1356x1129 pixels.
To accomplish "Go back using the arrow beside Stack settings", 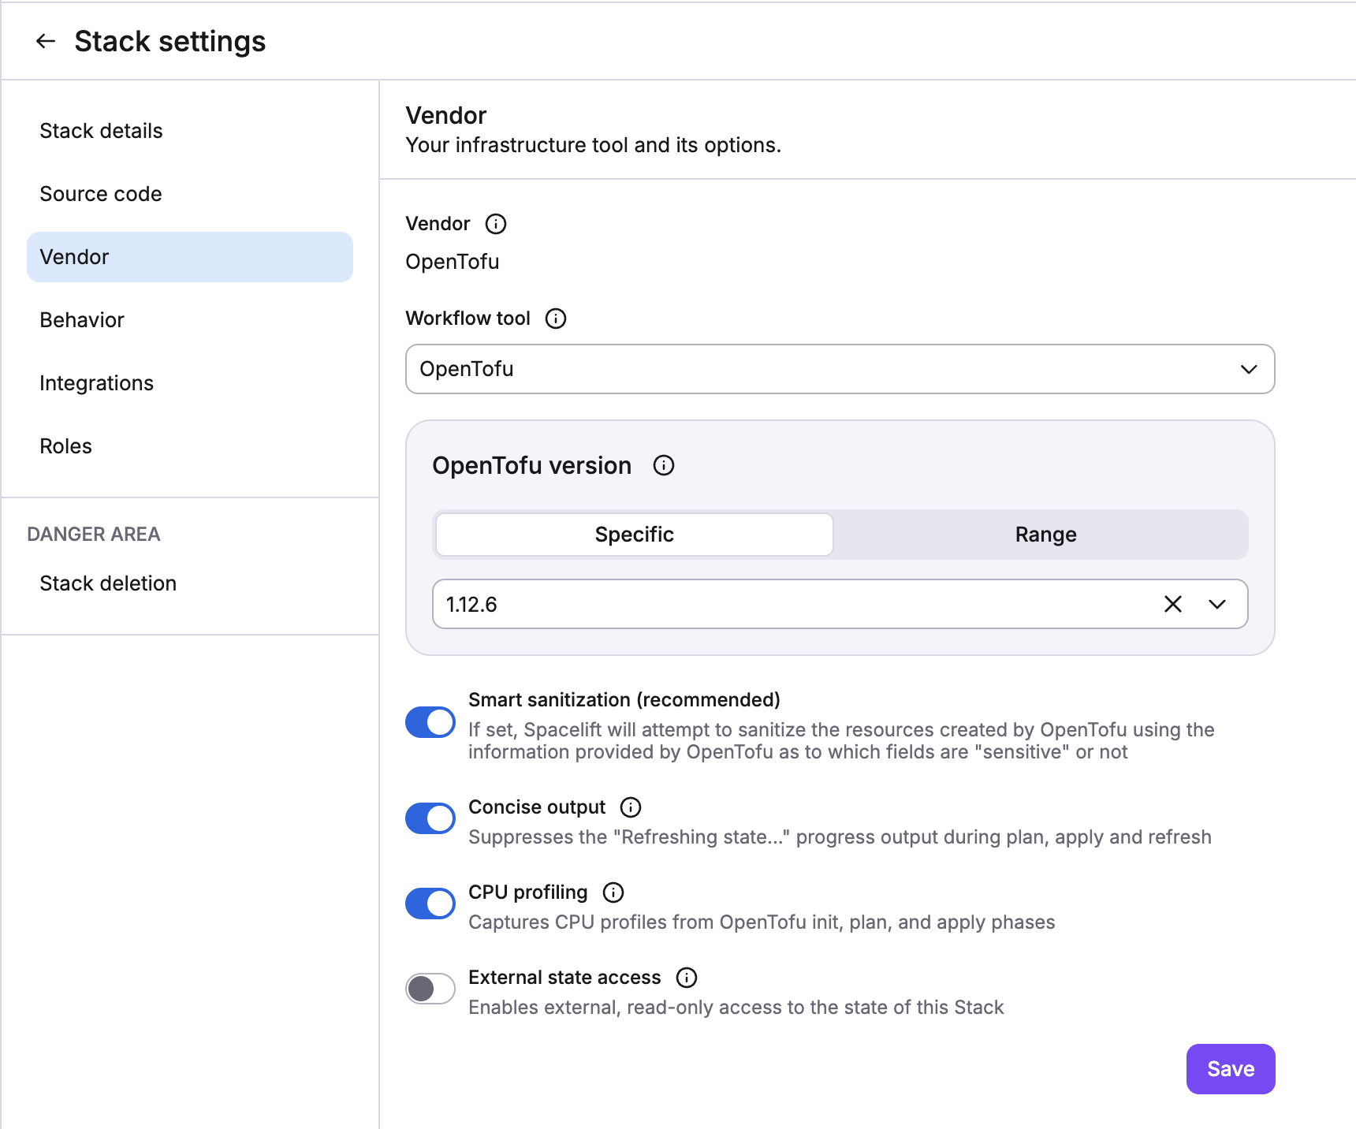I will 46,41.
